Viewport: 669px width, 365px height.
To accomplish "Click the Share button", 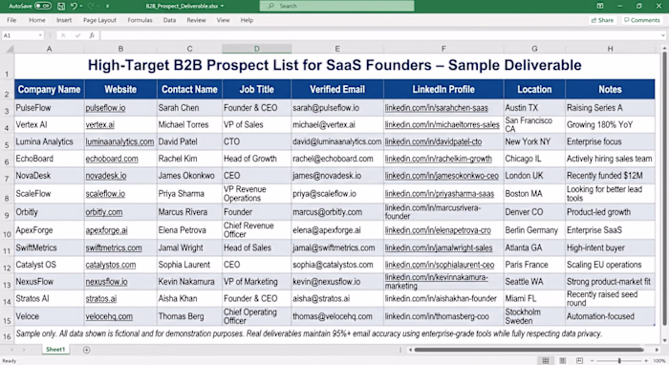I will click(602, 20).
